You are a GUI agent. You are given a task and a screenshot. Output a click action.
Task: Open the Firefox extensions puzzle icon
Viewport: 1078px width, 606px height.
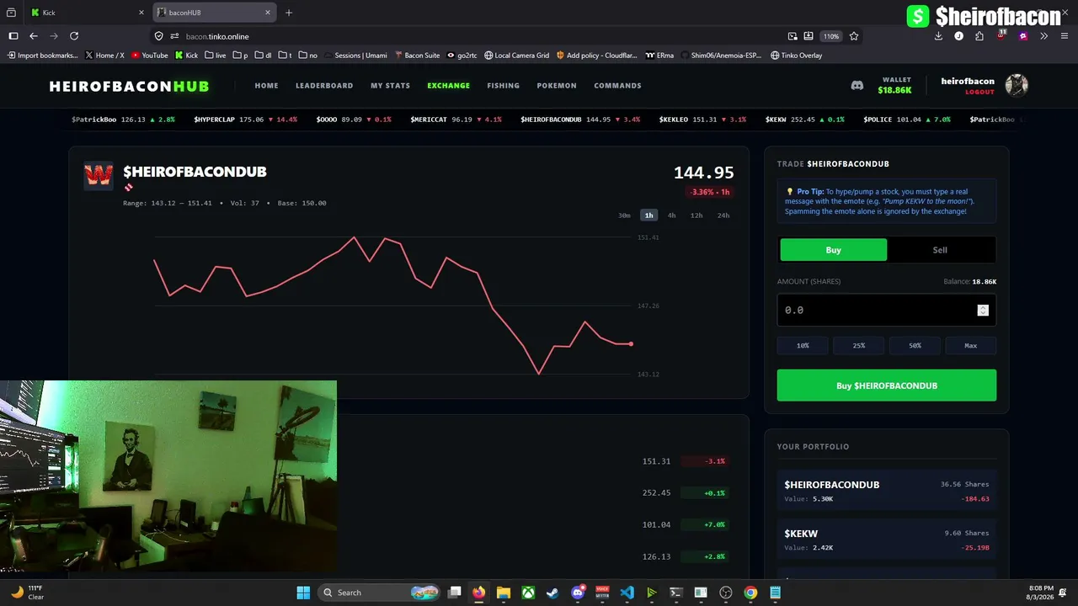coord(979,36)
